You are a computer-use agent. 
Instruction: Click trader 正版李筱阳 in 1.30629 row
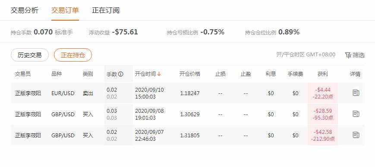point(28,114)
